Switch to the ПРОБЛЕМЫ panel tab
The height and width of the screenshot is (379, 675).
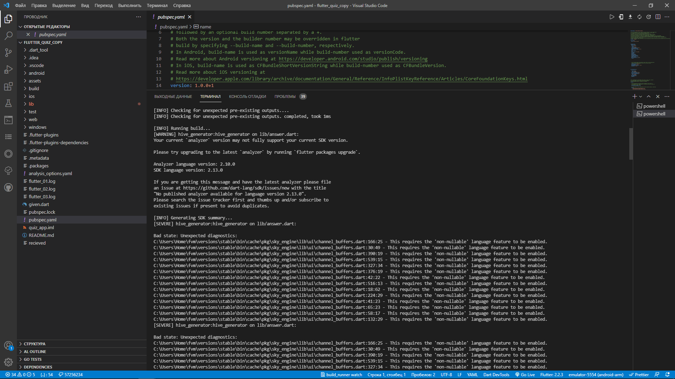click(285, 97)
